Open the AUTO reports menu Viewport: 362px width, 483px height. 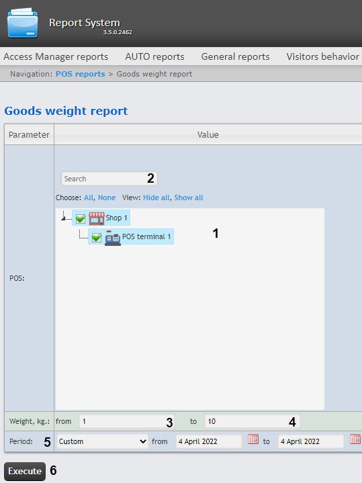click(x=154, y=56)
